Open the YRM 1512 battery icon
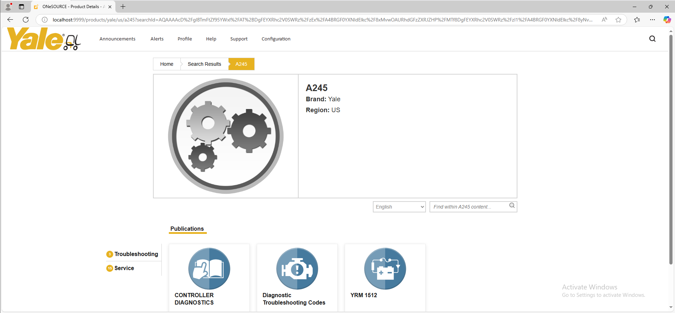Image resolution: width=675 pixels, height=313 pixels. [385, 269]
